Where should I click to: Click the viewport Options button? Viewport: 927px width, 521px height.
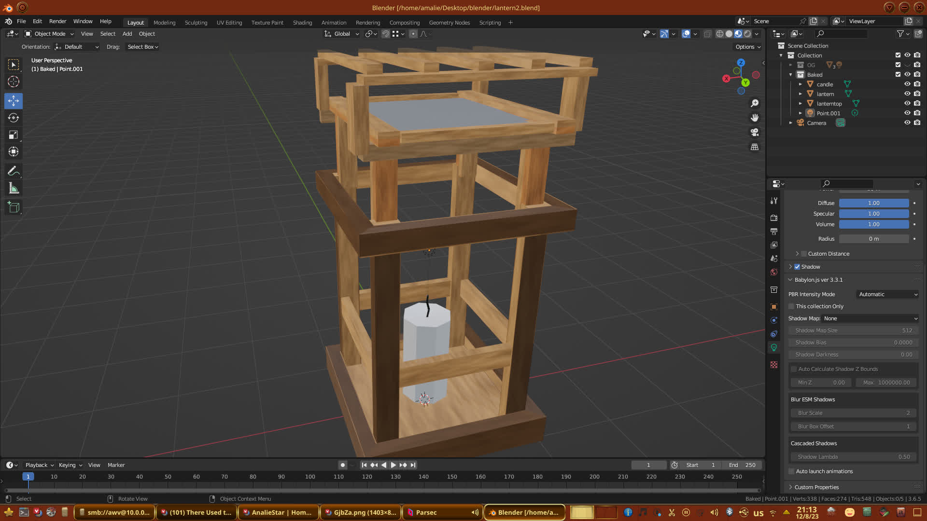point(748,47)
